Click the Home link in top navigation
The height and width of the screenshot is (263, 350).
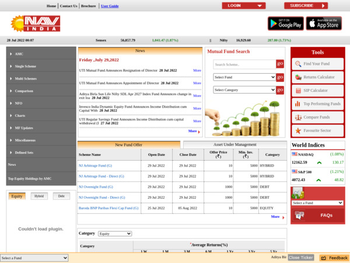[51, 6]
